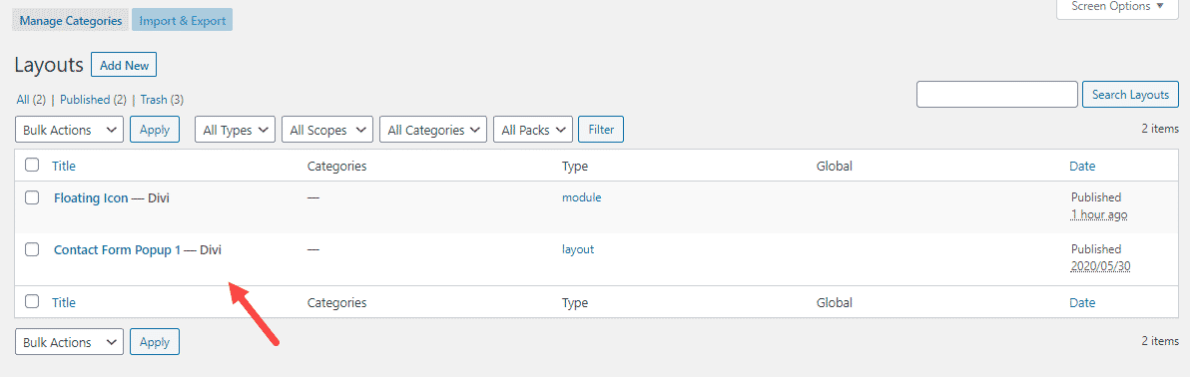The height and width of the screenshot is (377, 1190).
Task: Open the All Categories dropdown
Action: pyautogui.click(x=432, y=130)
